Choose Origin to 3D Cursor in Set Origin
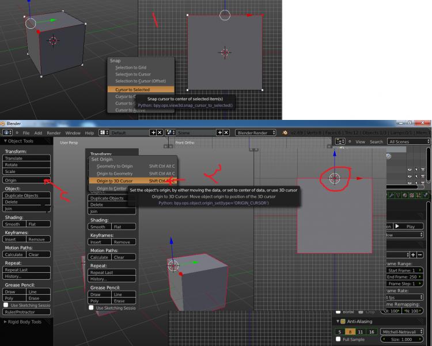This screenshot has width=432, height=346. 133,181
